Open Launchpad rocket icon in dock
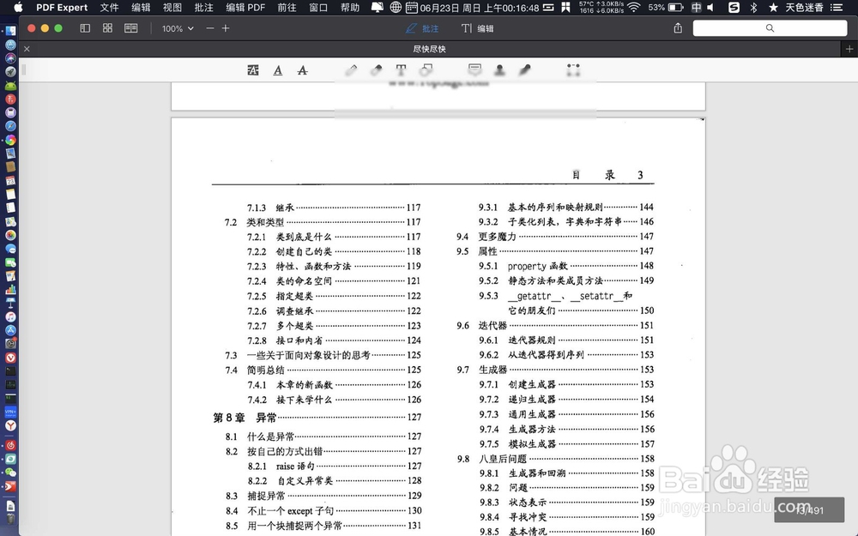This screenshot has width=858, height=536. click(x=10, y=72)
